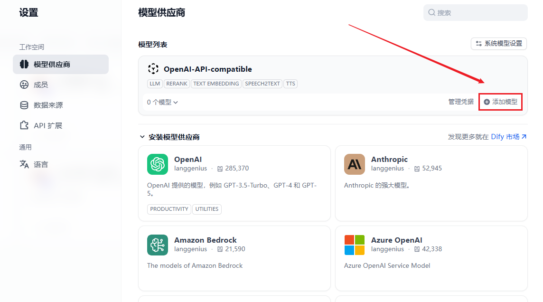The image size is (543, 302).
Task: Click the external arrow after Dify 市场
Action: coord(524,137)
